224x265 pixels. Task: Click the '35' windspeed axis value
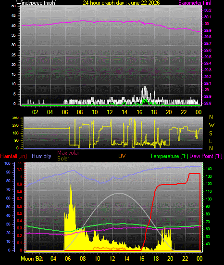[13, 35]
